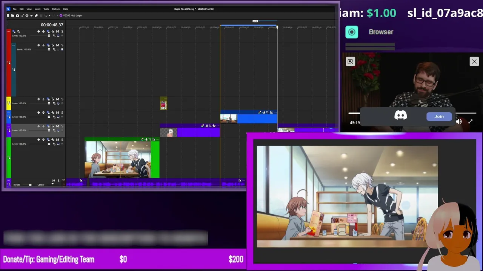Mute the blue video track
The image size is (483, 271).
(x=57, y=113)
